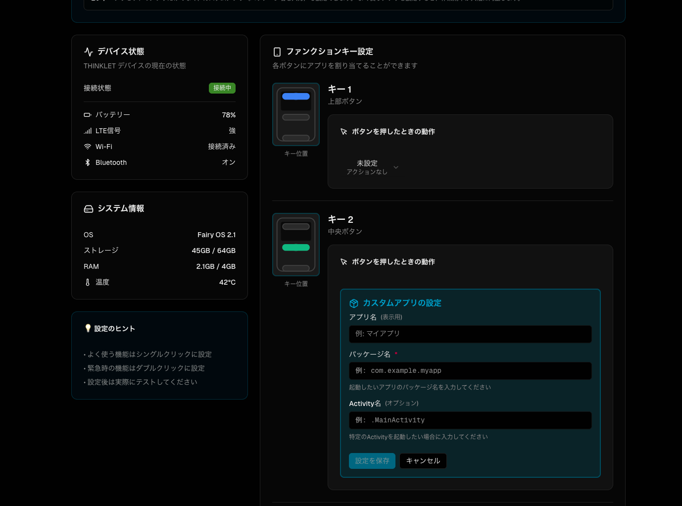682x506 pixels.
Task: Click the システム情報 heading
Action: click(121, 208)
